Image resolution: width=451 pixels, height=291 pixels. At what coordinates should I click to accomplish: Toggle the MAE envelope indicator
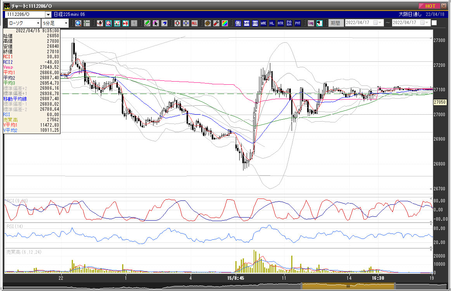tap(263, 23)
